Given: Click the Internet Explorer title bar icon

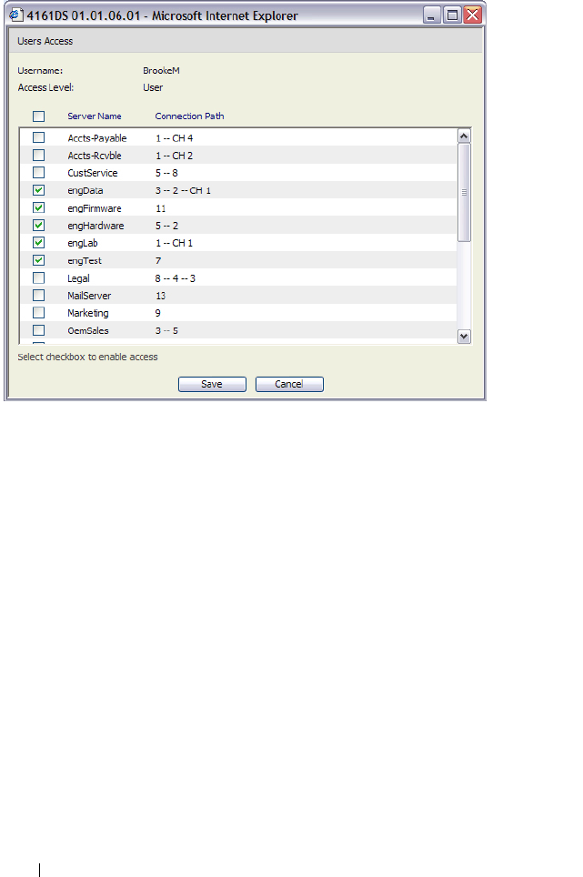Looking at the screenshot, I should (x=15, y=15).
